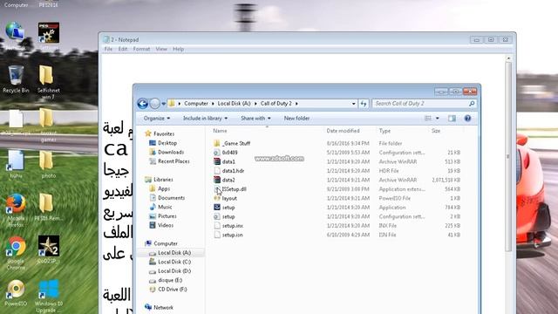Image resolution: width=558 pixels, height=314 pixels.
Task: Click the New folder button
Action: click(296, 119)
